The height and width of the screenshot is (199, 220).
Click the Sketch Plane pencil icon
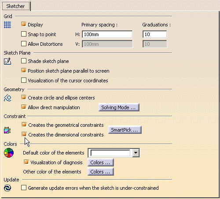click(x=7, y=61)
